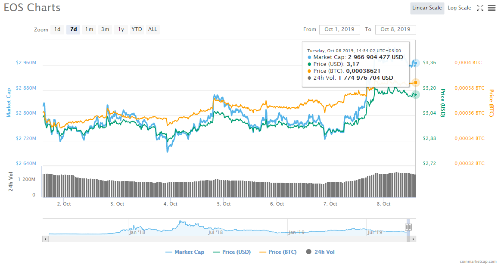
Task: Set zoom to 1y
Action: 121,29
